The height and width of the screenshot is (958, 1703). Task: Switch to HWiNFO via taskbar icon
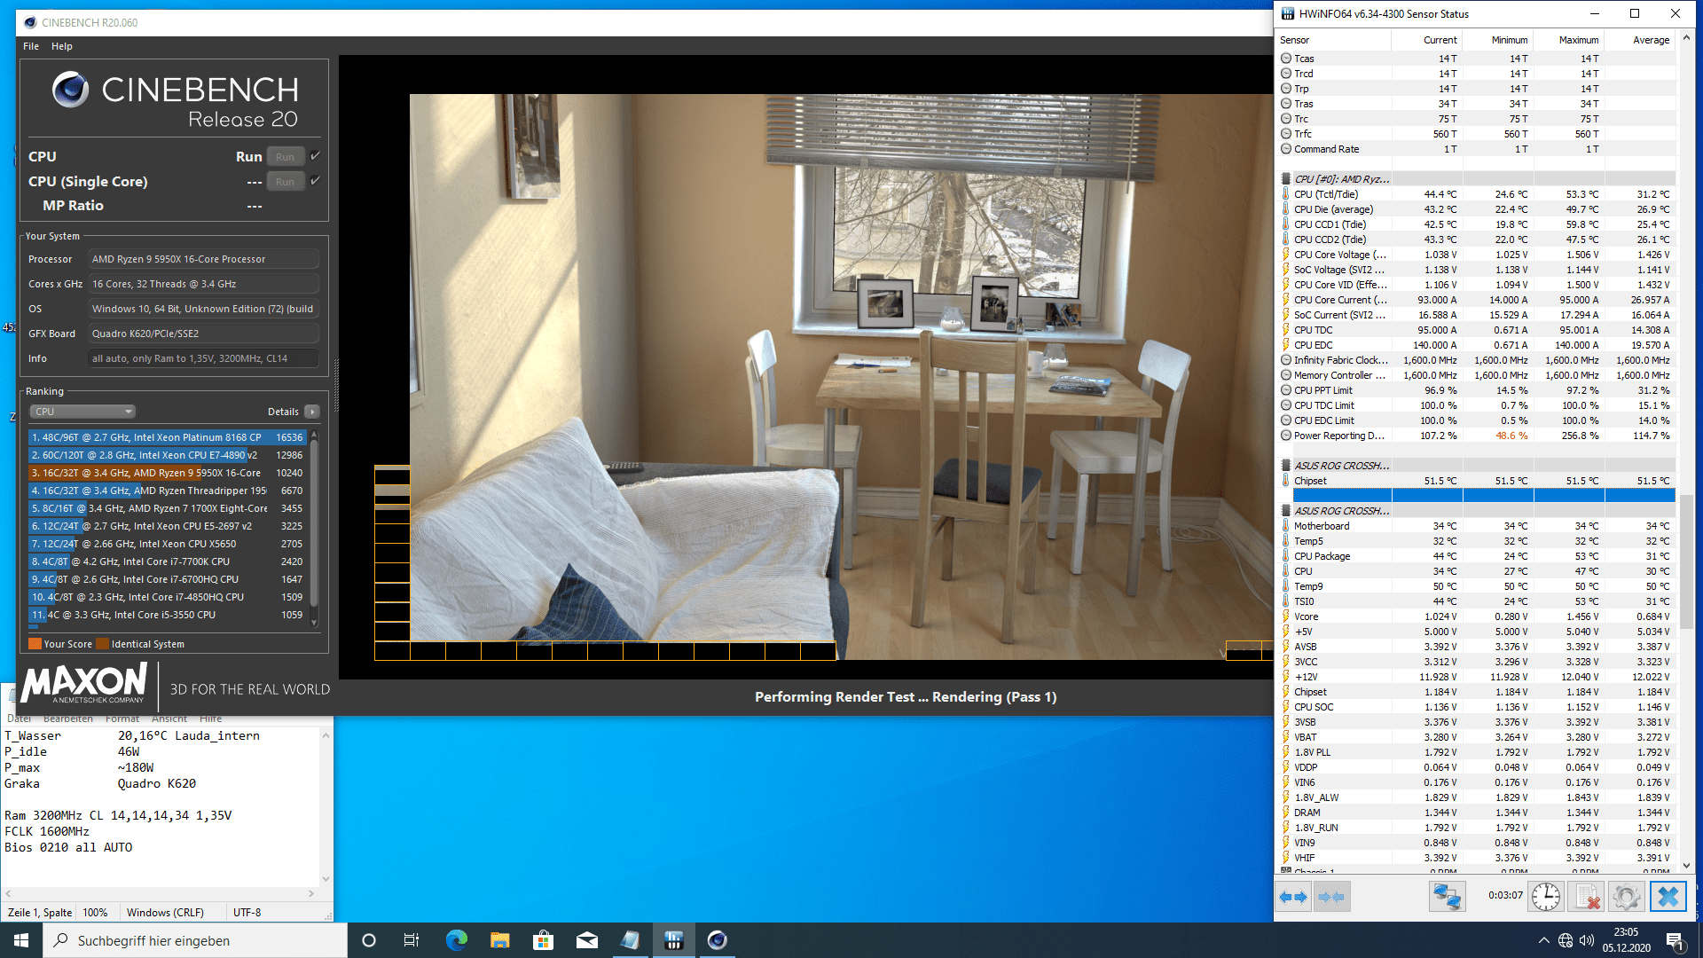673,940
